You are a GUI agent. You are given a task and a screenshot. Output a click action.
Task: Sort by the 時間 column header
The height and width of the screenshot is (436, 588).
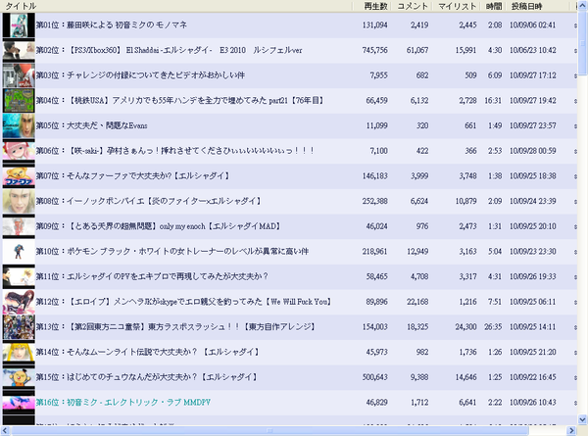coord(493,6)
